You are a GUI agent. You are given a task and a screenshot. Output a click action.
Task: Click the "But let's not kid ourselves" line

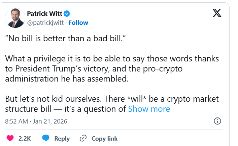click(x=112, y=99)
